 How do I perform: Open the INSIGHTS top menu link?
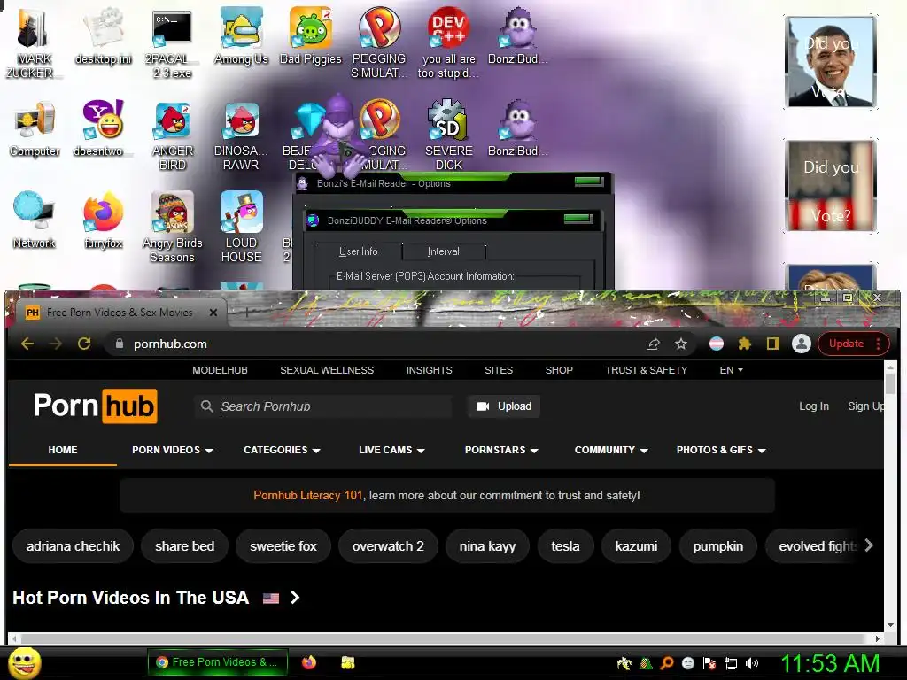click(x=430, y=370)
